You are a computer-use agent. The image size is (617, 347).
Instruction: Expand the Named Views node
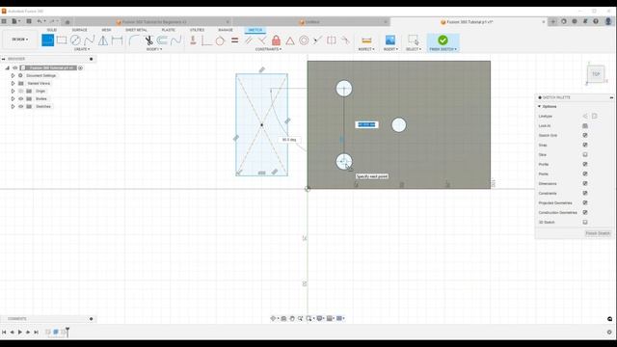click(x=13, y=84)
